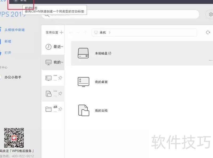Click inside the path address bar
The height and width of the screenshot is (158, 213).
tap(144, 32)
